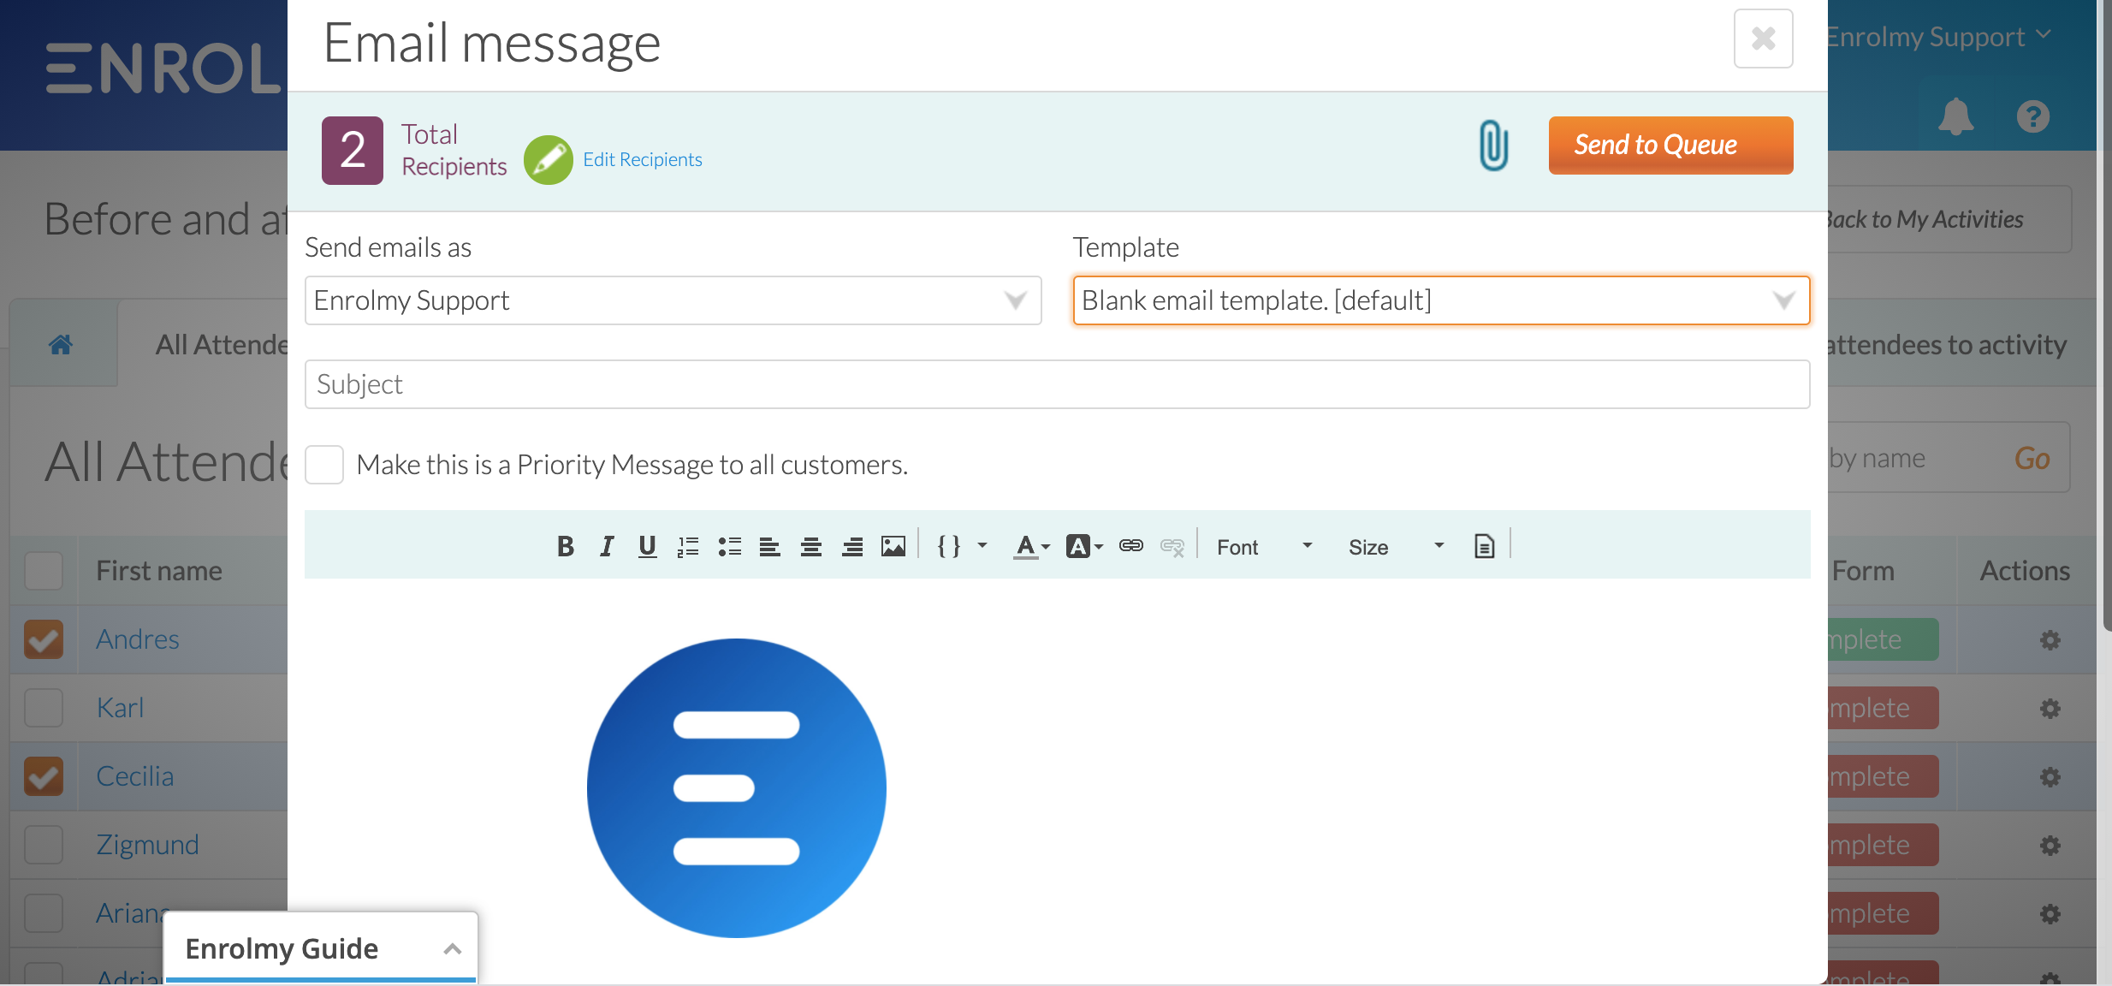Toggle bold formatting in editor toolbar

tap(565, 546)
